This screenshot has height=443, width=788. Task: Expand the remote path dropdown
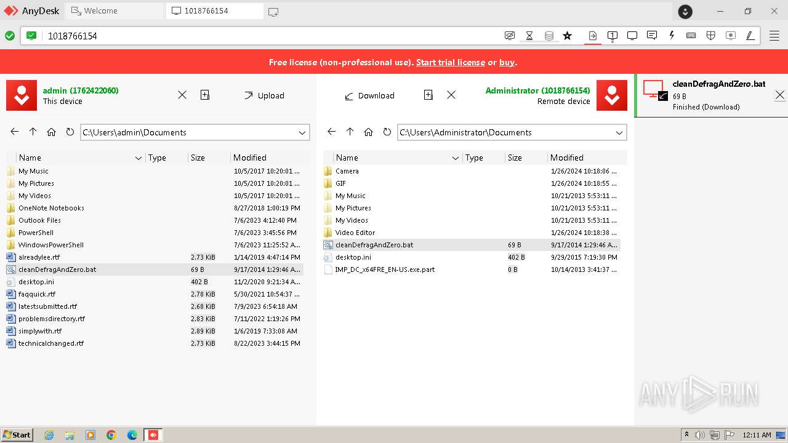(619, 132)
